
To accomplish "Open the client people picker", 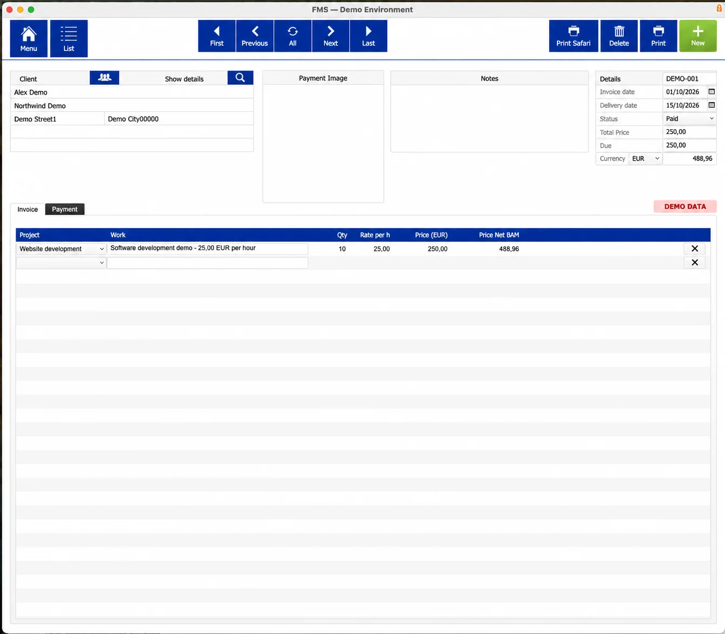I will tap(104, 78).
